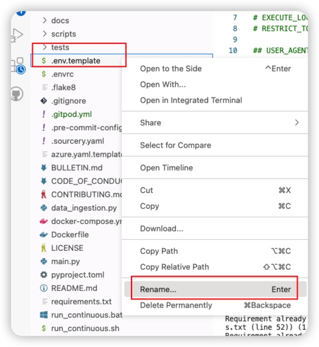Click exclamation icon beside .sourcery.yaml
The width and height of the screenshot is (319, 347).
tap(44, 141)
